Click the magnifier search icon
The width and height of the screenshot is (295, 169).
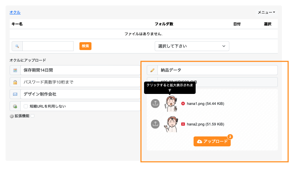17,46
